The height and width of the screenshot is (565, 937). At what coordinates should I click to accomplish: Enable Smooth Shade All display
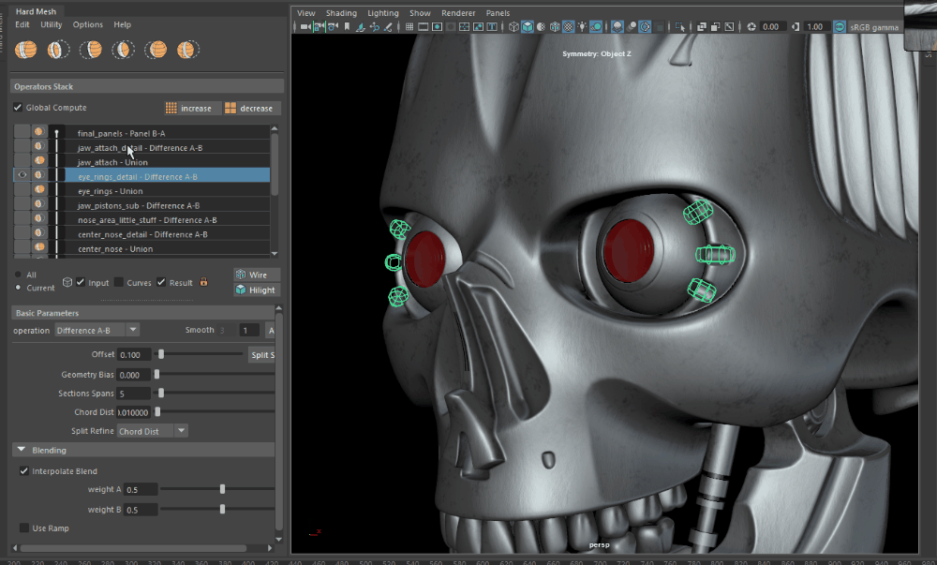click(x=527, y=27)
